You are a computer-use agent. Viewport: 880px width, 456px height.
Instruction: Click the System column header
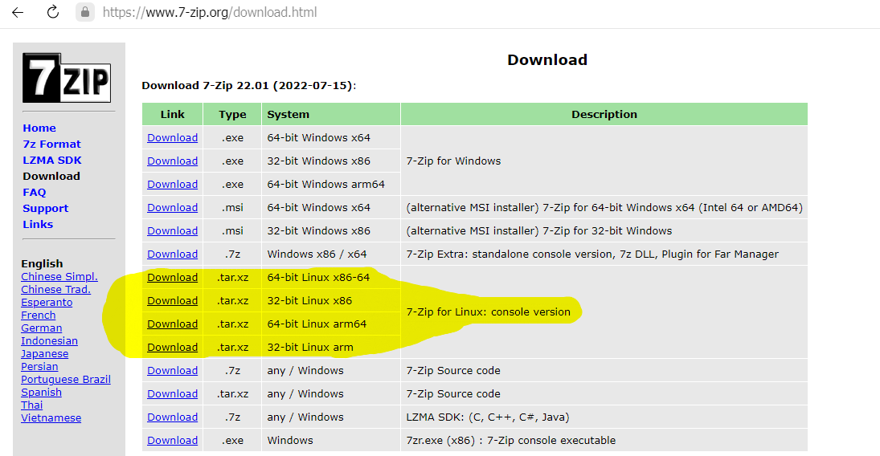tap(331, 115)
